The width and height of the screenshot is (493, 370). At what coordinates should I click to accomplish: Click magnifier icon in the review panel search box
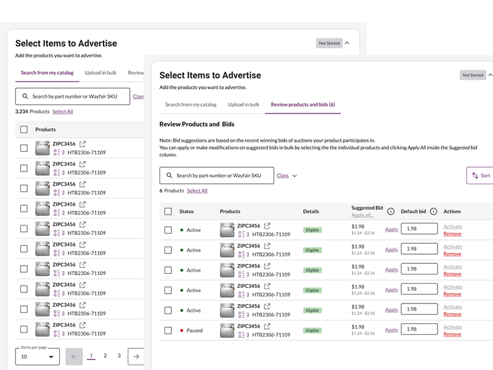168,176
